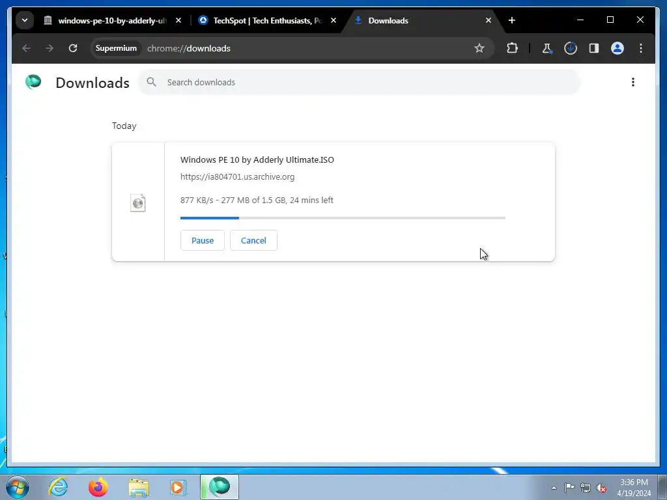This screenshot has height=500, width=667.
Task: Click the Show desktop strip
Action: pos(662,487)
